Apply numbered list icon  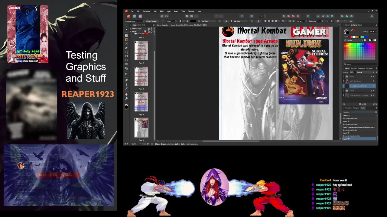click(x=294, y=21)
